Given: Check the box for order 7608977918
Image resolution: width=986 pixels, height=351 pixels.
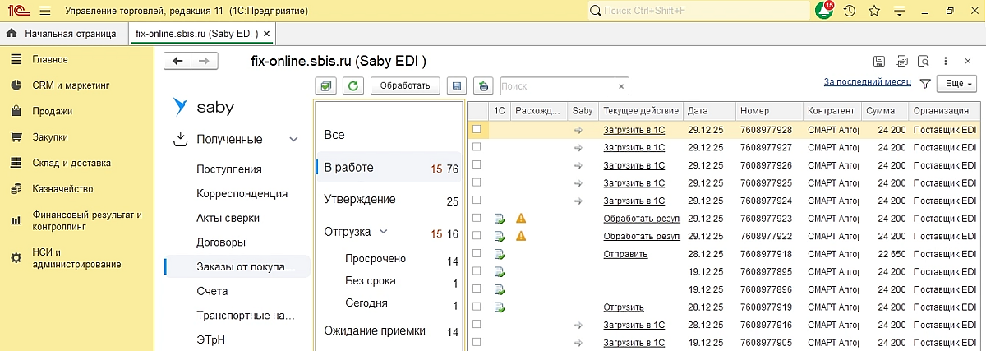Looking at the screenshot, I should pyautogui.click(x=477, y=254).
